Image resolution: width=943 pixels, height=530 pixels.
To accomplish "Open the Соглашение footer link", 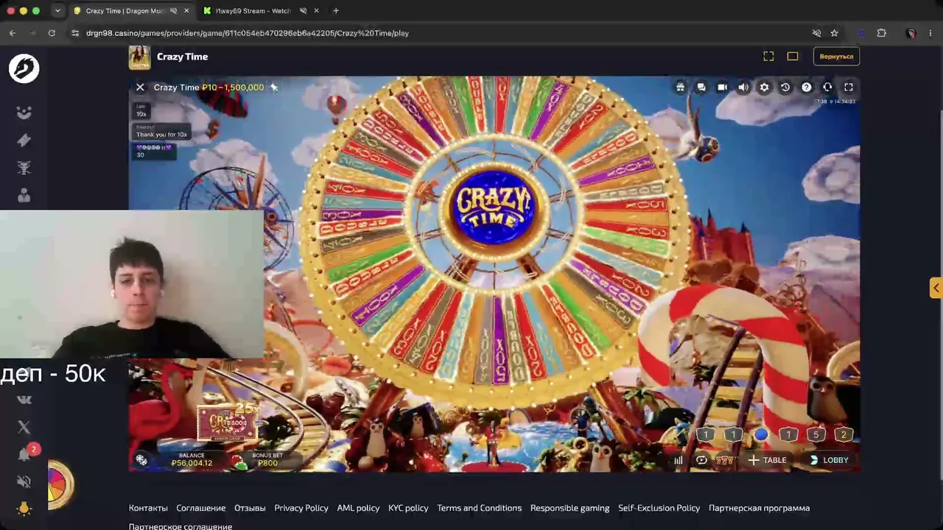I will pos(201,508).
